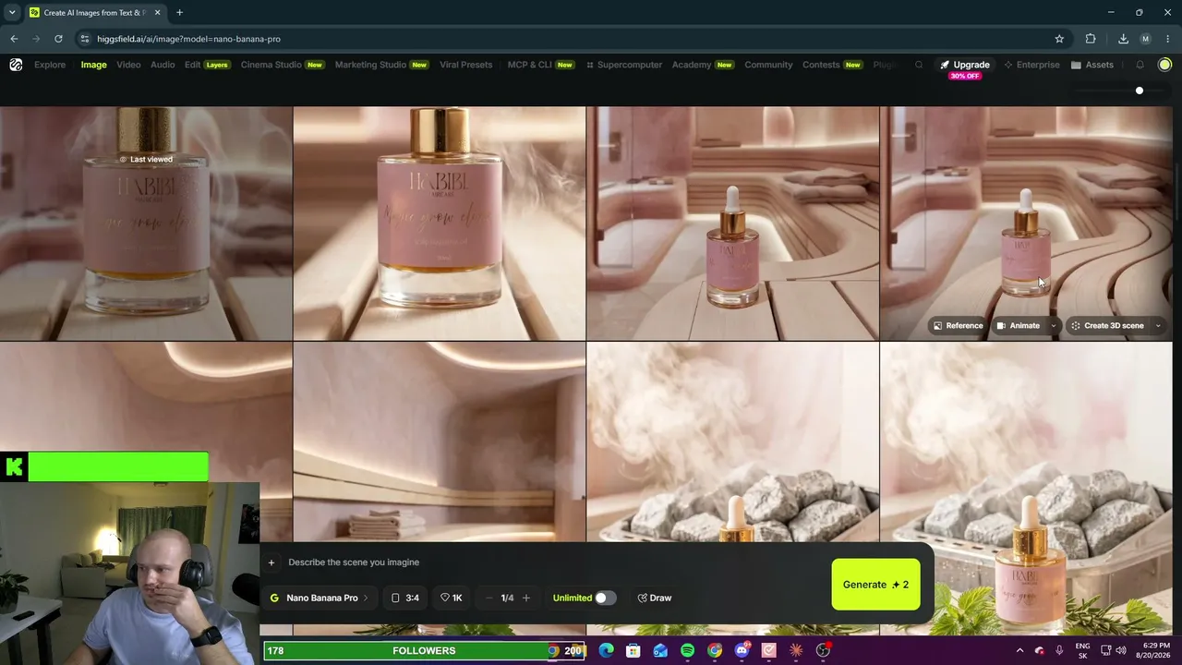The height and width of the screenshot is (665, 1182).
Task: Open the sauna towels image thumbnail
Action: point(439,441)
